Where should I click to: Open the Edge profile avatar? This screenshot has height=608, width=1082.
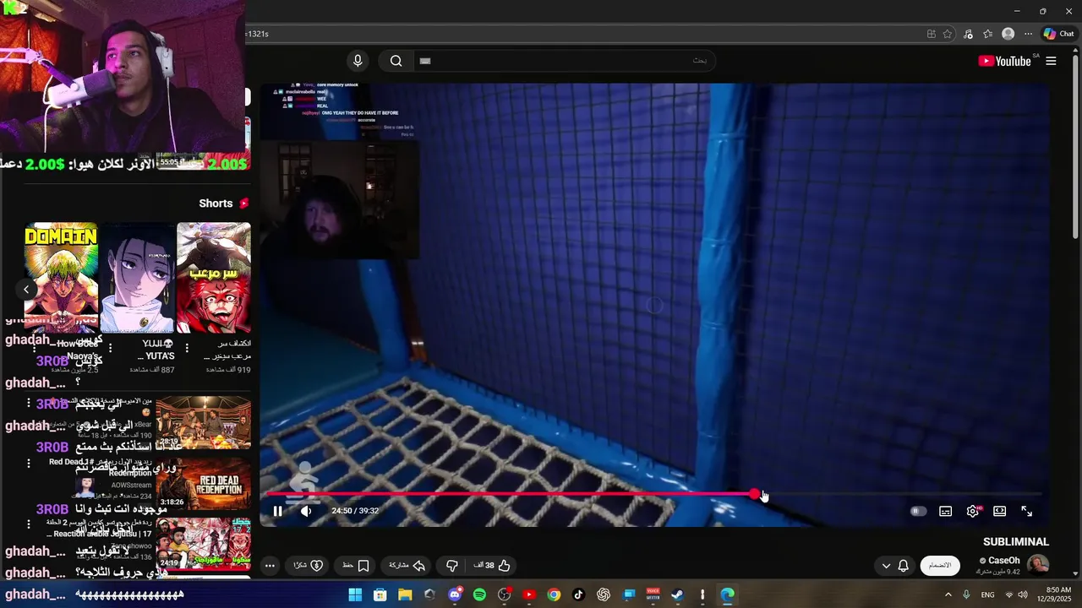[1008, 34]
